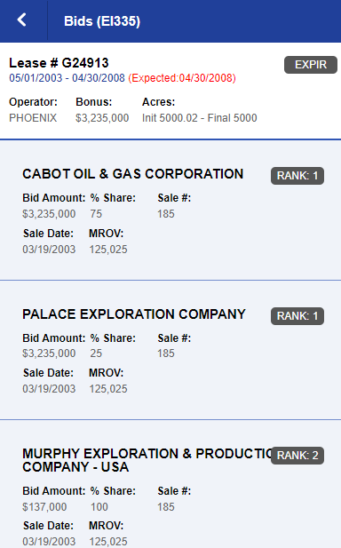Click the $3,235,000 bonus value in lease header
This screenshot has width=341, height=548.
tap(102, 118)
